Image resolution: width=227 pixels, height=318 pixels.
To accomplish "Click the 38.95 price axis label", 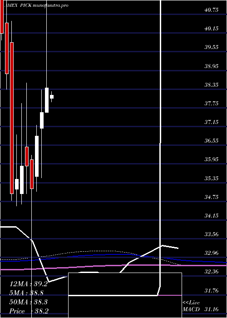I will coord(212,66).
